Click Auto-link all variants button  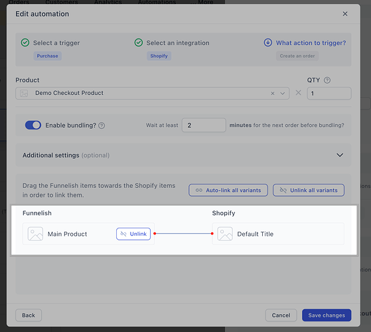228,191
